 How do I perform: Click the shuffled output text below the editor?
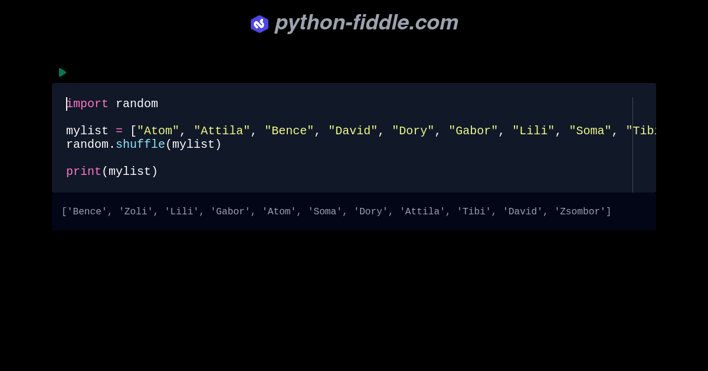tap(336, 211)
